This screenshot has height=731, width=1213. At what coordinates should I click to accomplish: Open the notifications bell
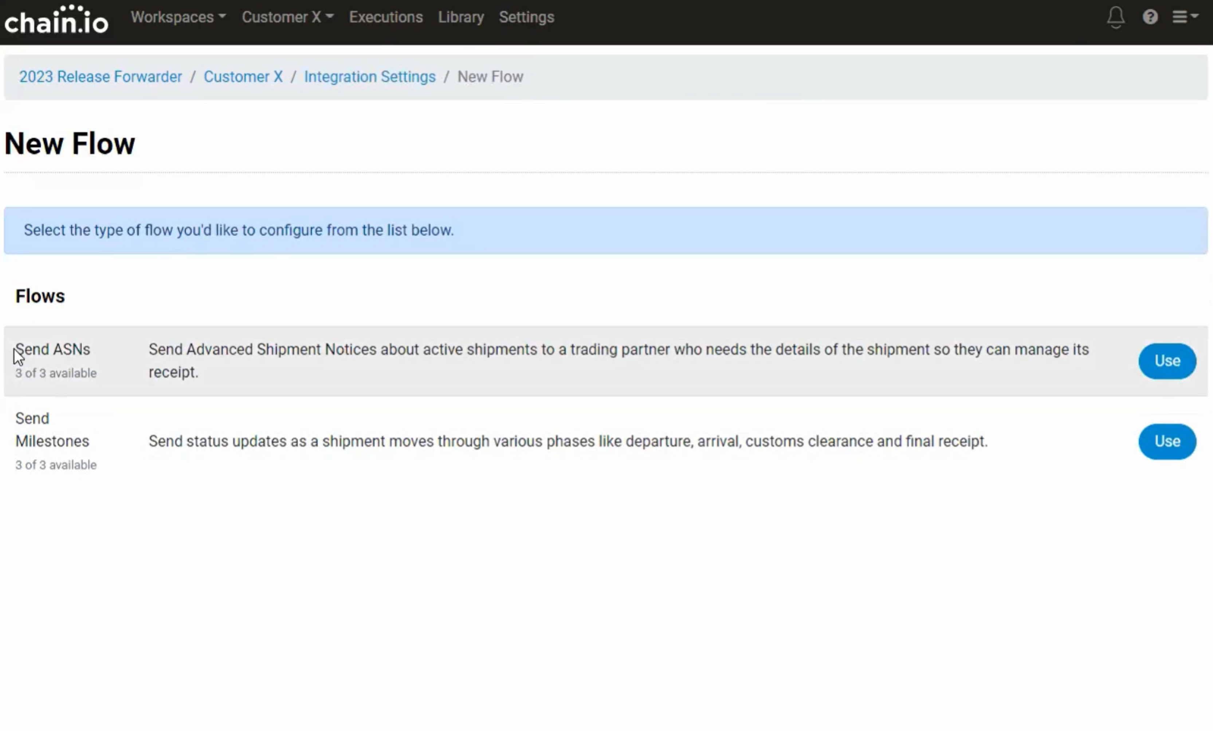point(1115,17)
